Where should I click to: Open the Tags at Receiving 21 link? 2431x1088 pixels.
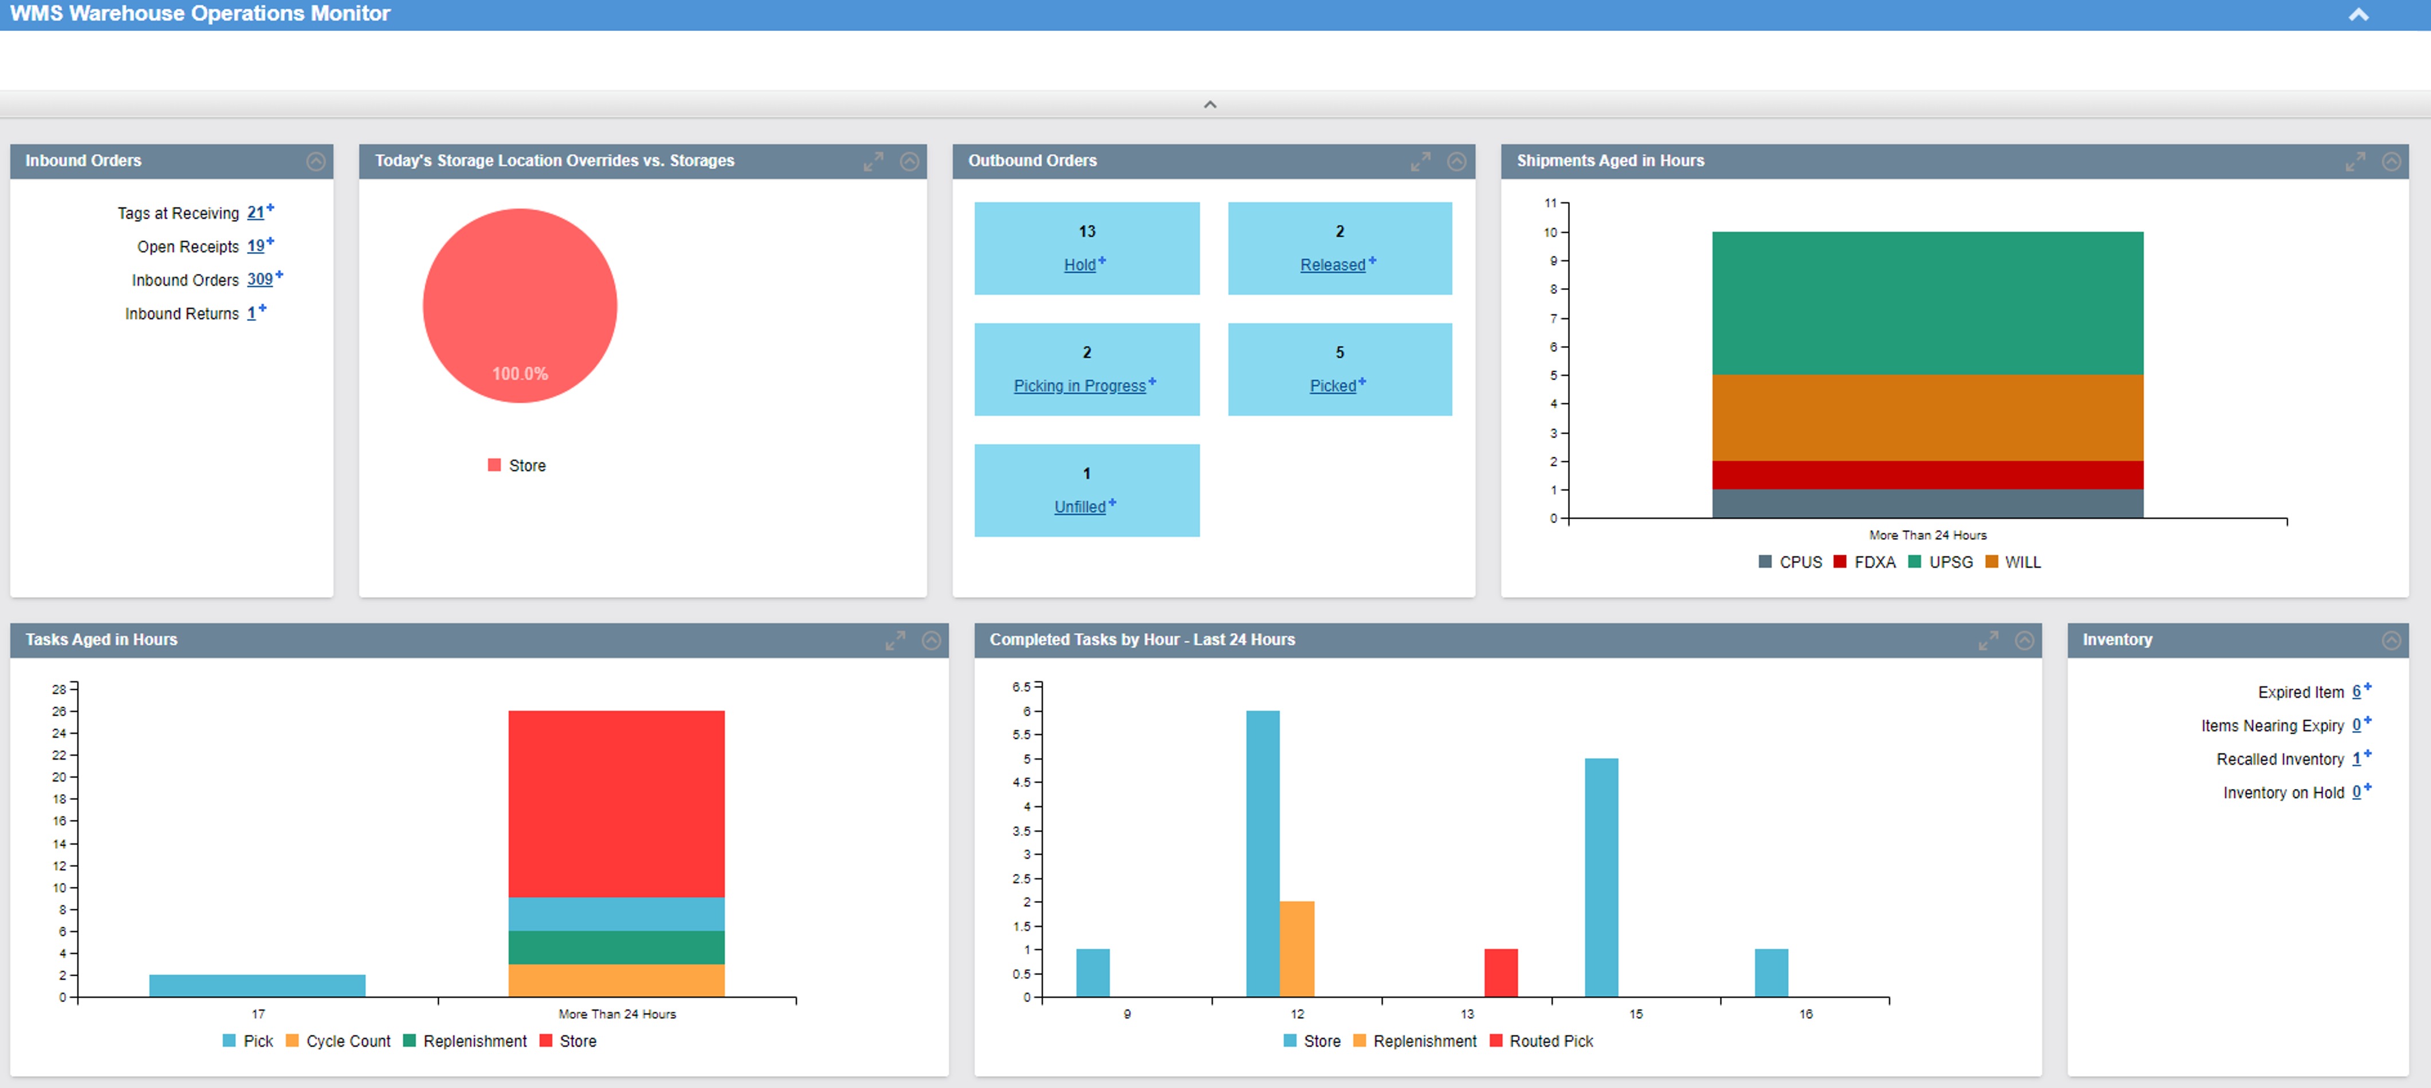coord(255,213)
